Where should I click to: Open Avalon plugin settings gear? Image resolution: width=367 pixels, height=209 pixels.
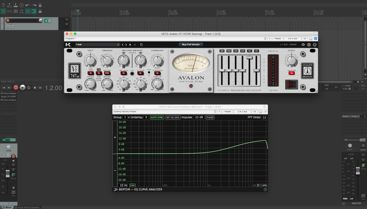tap(309, 45)
